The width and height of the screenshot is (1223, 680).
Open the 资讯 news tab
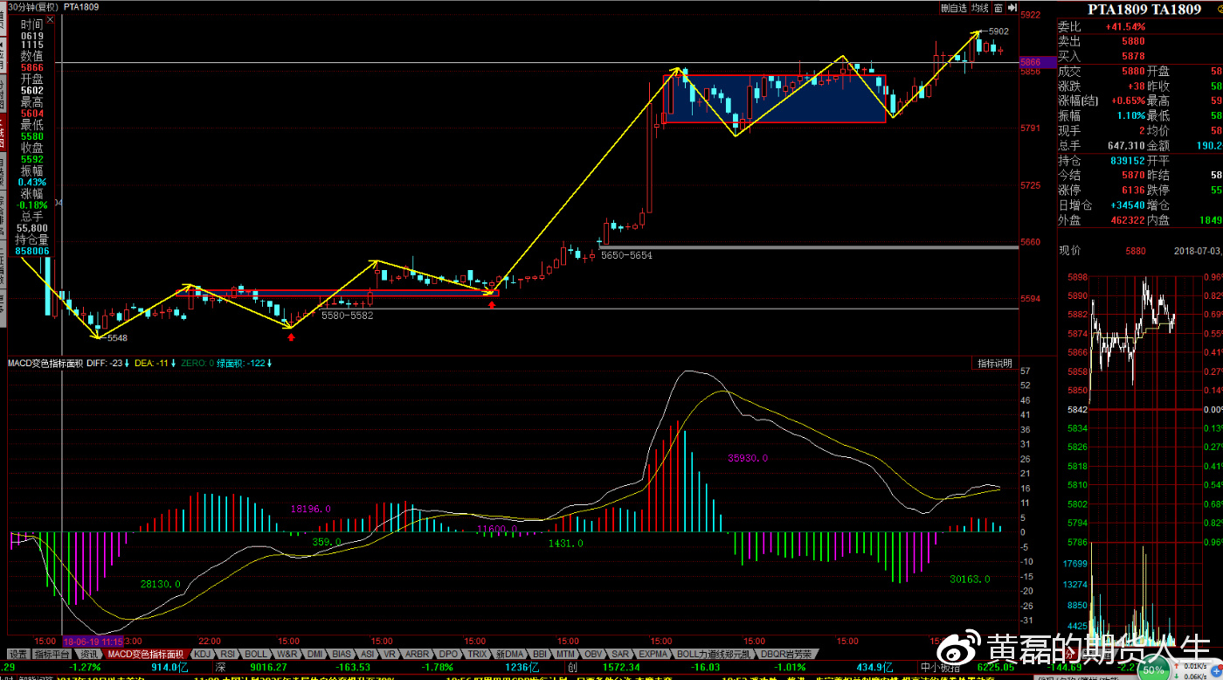tap(89, 654)
